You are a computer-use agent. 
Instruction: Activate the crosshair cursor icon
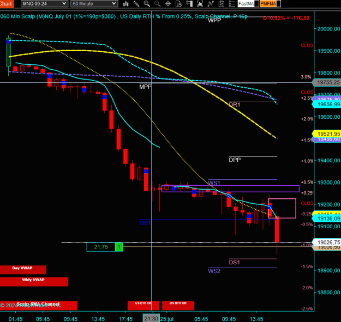168,4
